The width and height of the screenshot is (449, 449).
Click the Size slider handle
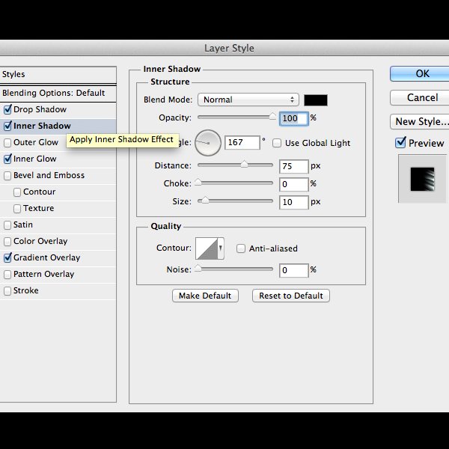pos(205,200)
